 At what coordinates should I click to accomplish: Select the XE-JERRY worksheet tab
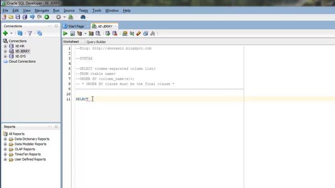pos(105,26)
